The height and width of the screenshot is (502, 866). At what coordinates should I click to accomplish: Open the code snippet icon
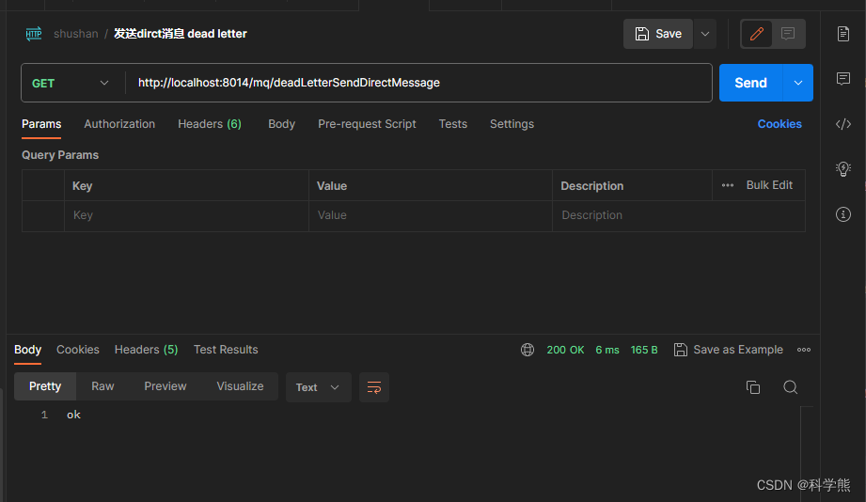point(842,124)
